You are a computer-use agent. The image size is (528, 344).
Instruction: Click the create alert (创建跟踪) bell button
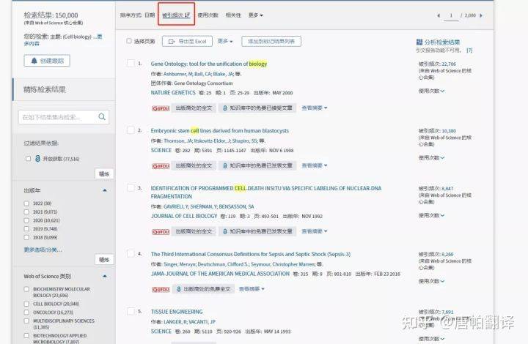(47, 61)
